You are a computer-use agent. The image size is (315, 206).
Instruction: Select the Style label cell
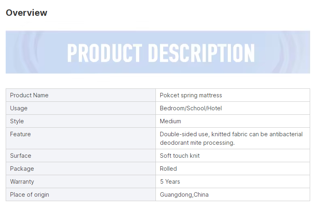coord(81,121)
